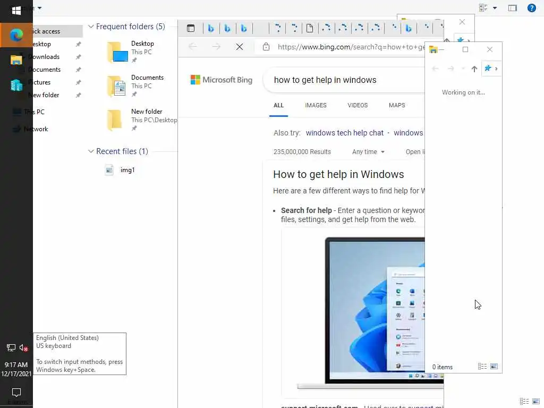Screen dimensions: 544x408
Task: Open the Action Center notifications icon
Action: click(x=16, y=393)
